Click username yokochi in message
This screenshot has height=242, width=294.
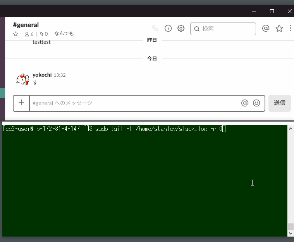click(42, 75)
